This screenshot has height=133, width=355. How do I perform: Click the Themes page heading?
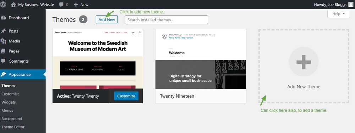(64, 19)
